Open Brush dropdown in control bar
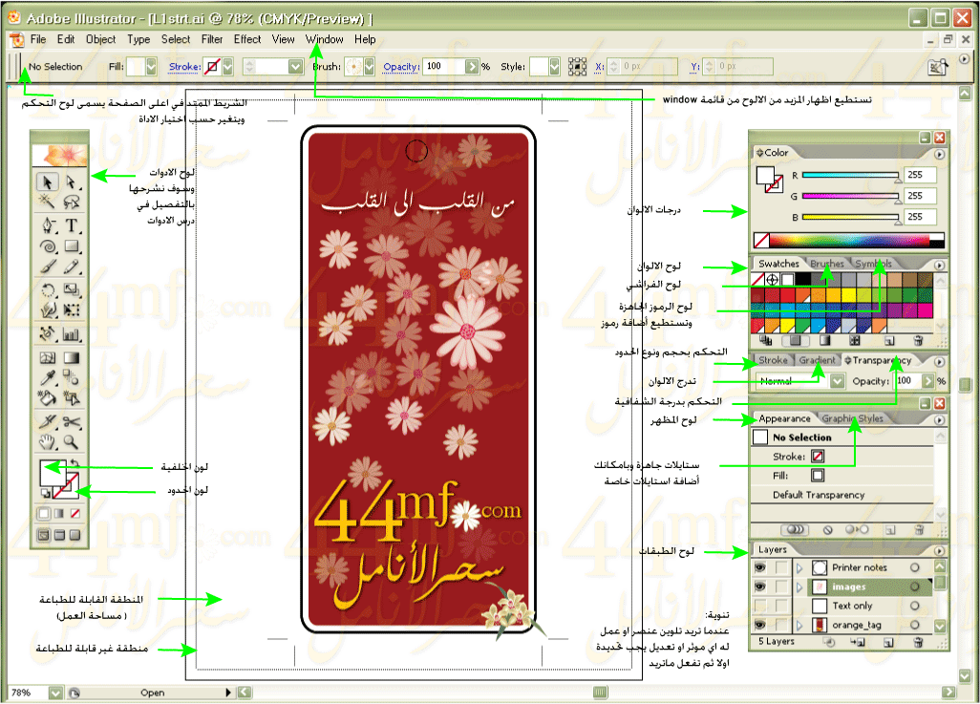980x704 pixels. point(370,67)
